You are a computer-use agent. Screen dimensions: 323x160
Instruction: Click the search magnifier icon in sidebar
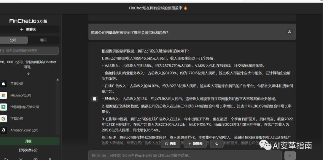pyautogui.click(x=2, y=51)
